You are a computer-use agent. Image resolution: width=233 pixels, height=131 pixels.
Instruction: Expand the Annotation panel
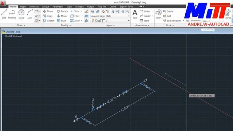point(142,25)
